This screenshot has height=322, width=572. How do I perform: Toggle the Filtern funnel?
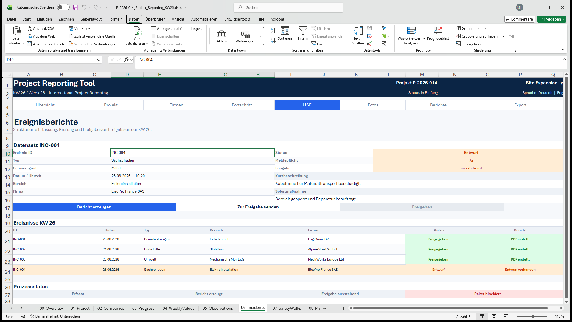303,33
